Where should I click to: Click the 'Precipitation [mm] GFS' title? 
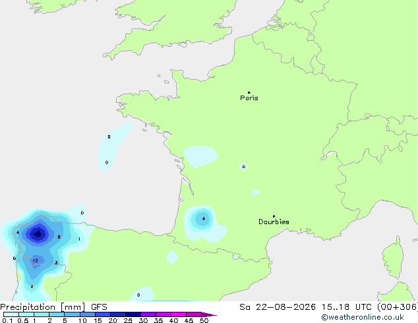pyautogui.click(x=53, y=307)
